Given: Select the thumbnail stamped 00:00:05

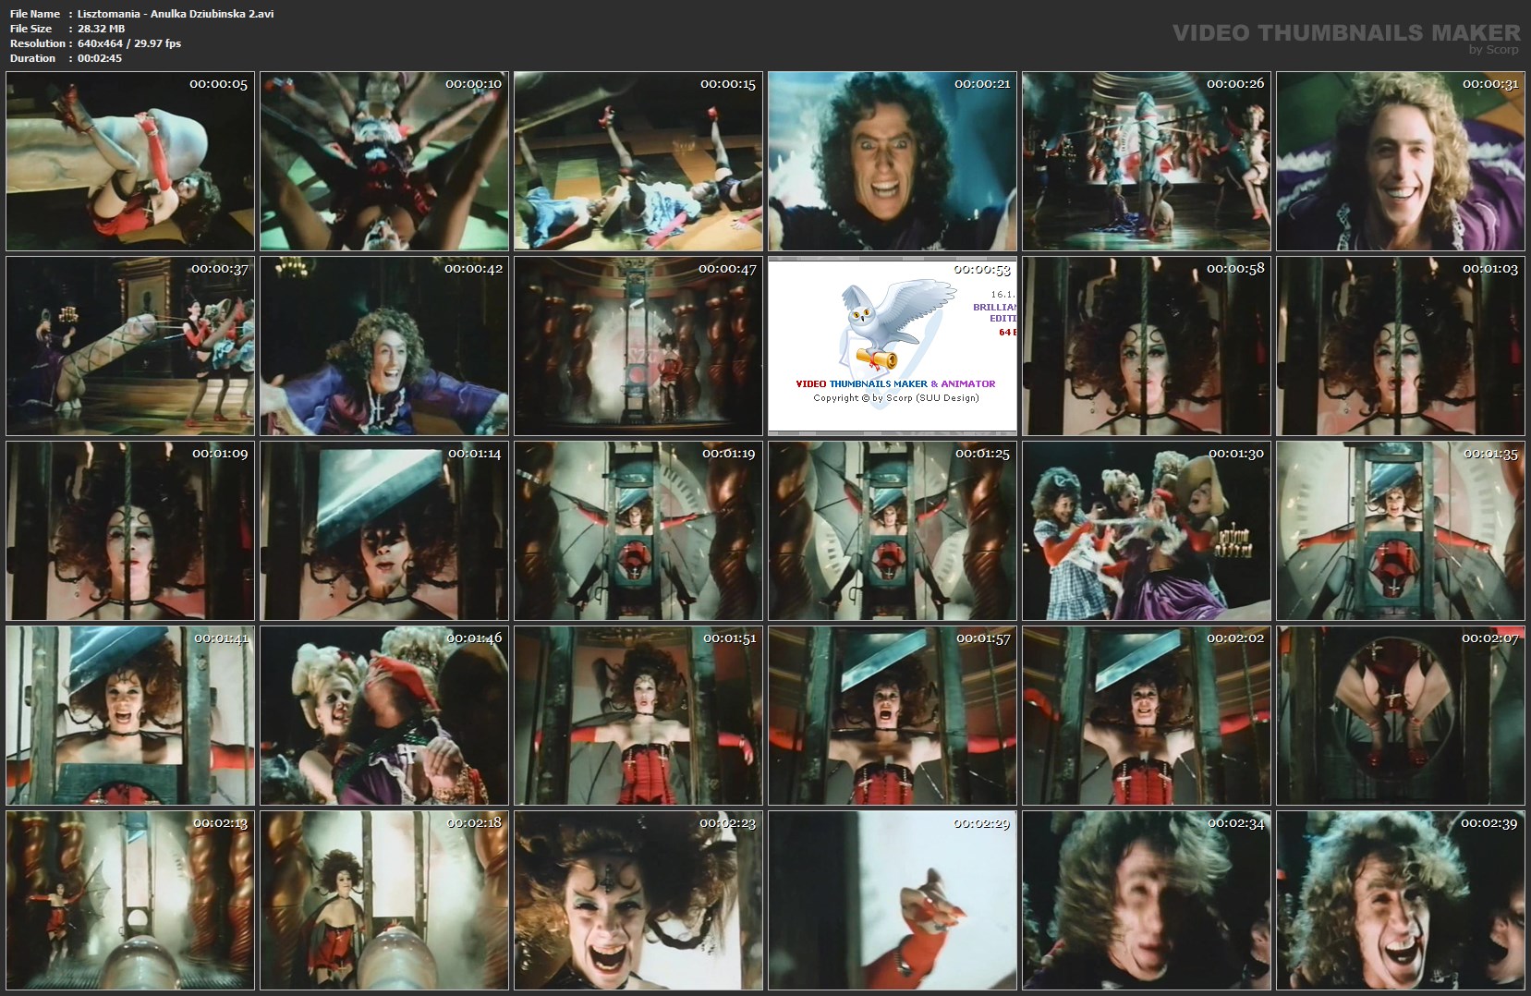Looking at the screenshot, I should pos(130,161).
